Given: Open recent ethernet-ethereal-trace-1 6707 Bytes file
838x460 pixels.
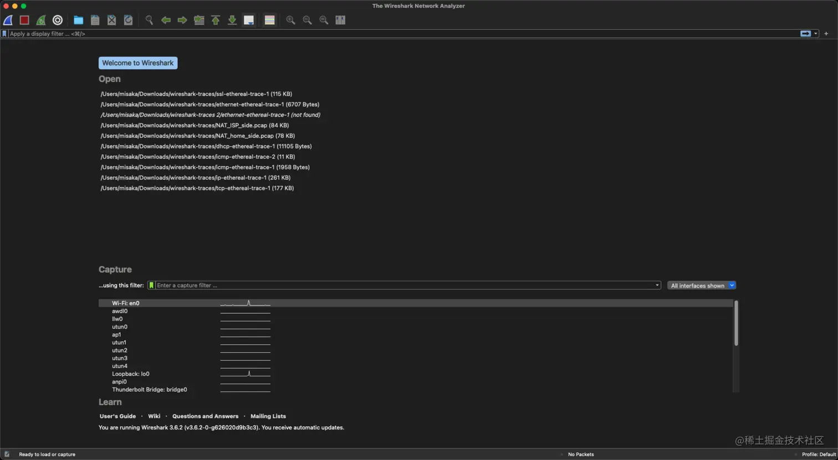Looking at the screenshot, I should point(210,105).
